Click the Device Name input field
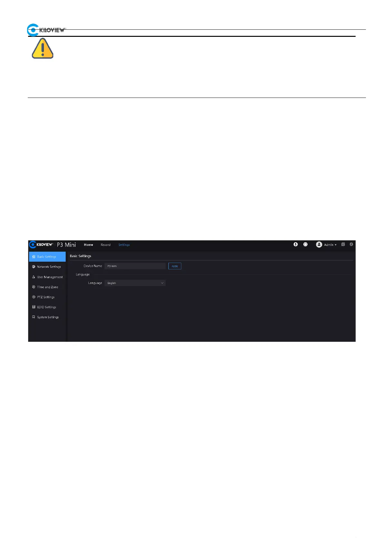Image resolution: width=384 pixels, height=544 pixels. [135, 266]
